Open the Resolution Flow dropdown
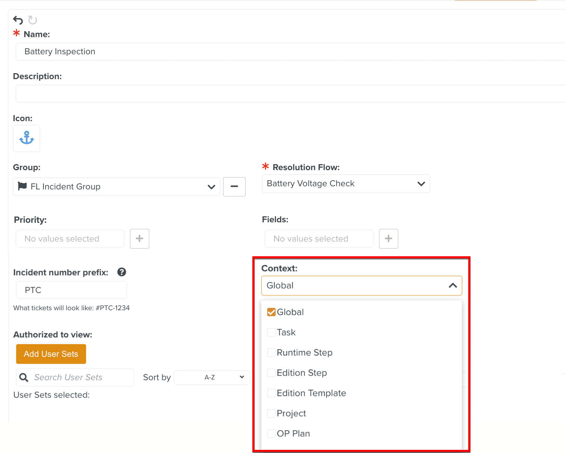Image resolution: width=565 pixels, height=453 pixels. pos(346,183)
